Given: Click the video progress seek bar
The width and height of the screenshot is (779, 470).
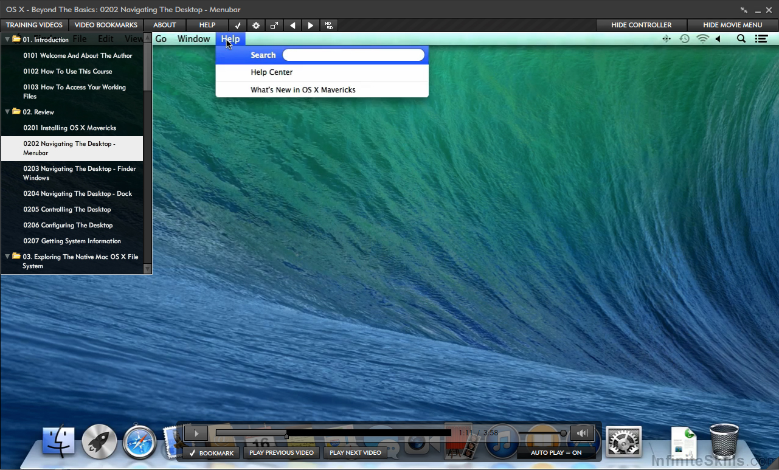Looking at the screenshot, I should coord(333,434).
